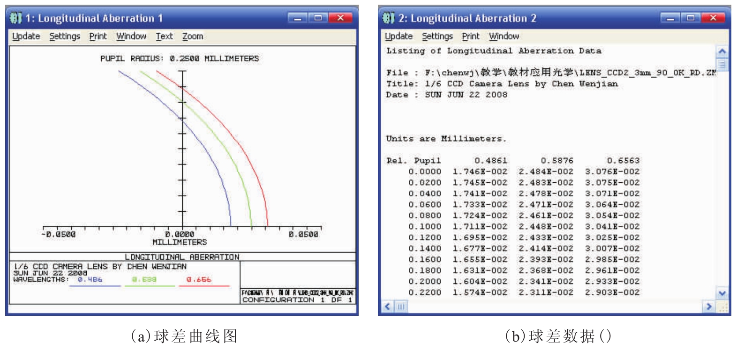Click the 0.6563 column header

point(623,160)
